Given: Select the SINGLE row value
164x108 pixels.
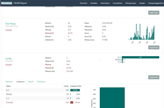Looking at the screenshot, I should 9,94.
